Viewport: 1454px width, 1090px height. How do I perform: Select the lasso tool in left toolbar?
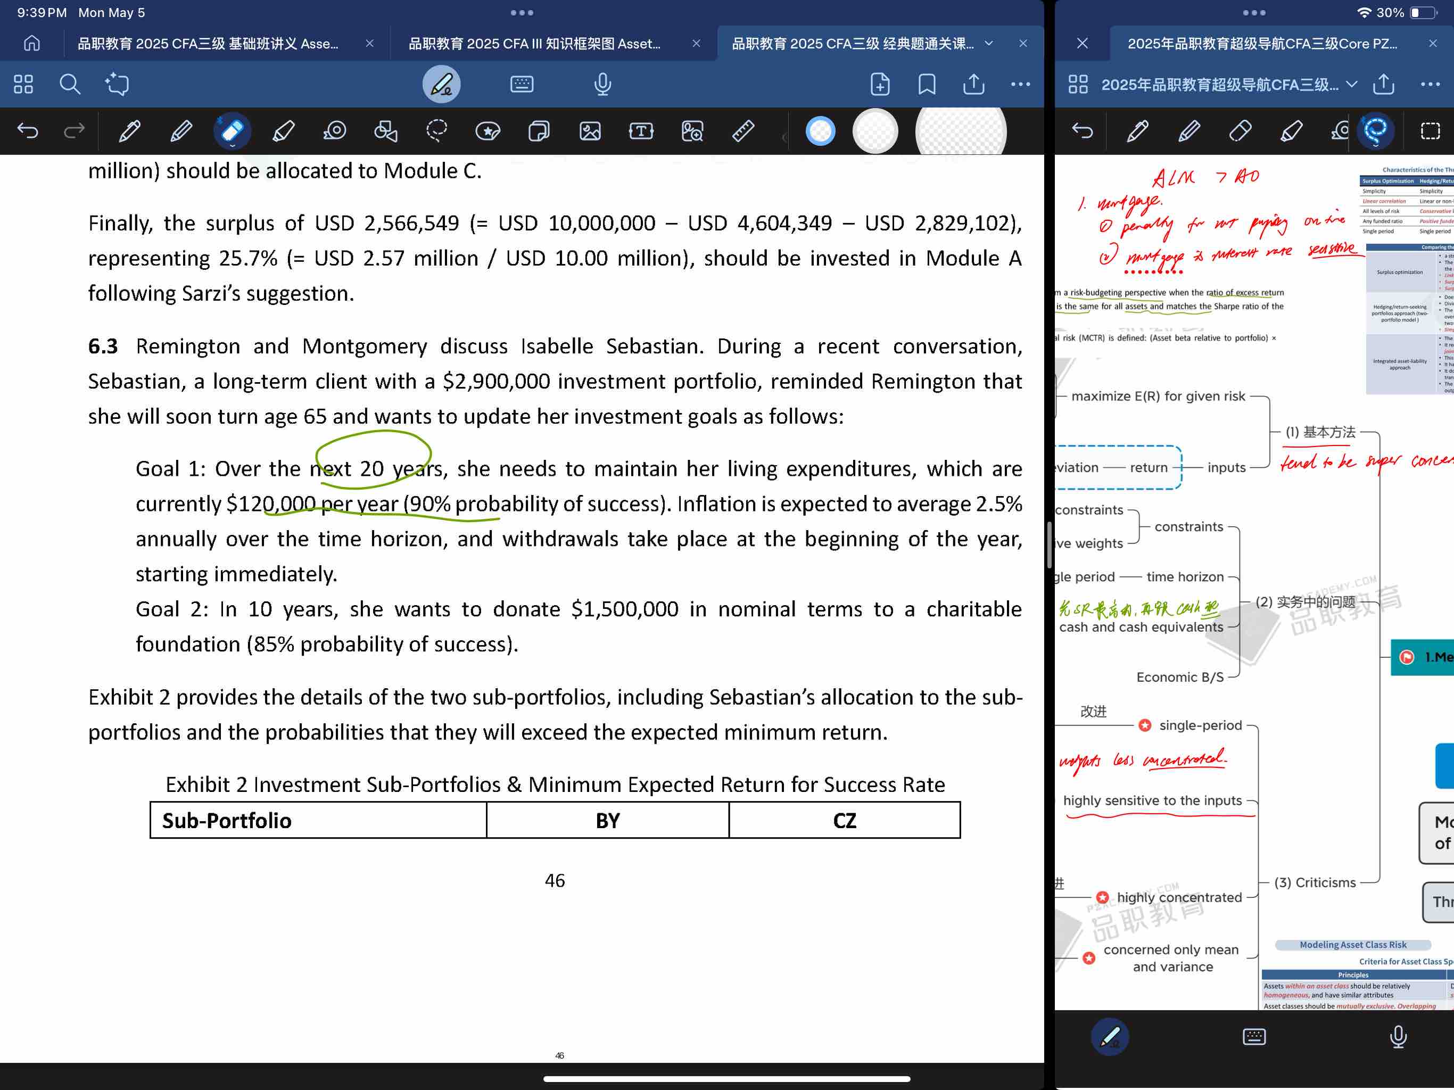[x=436, y=131]
